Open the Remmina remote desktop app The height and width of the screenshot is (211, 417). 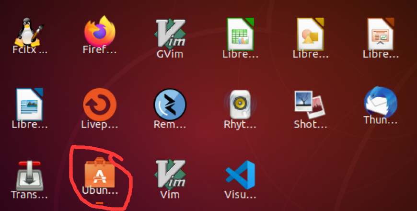click(170, 105)
